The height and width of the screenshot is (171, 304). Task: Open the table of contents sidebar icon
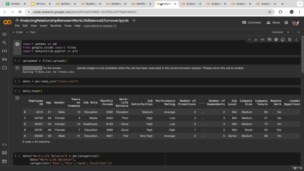coord(4,34)
